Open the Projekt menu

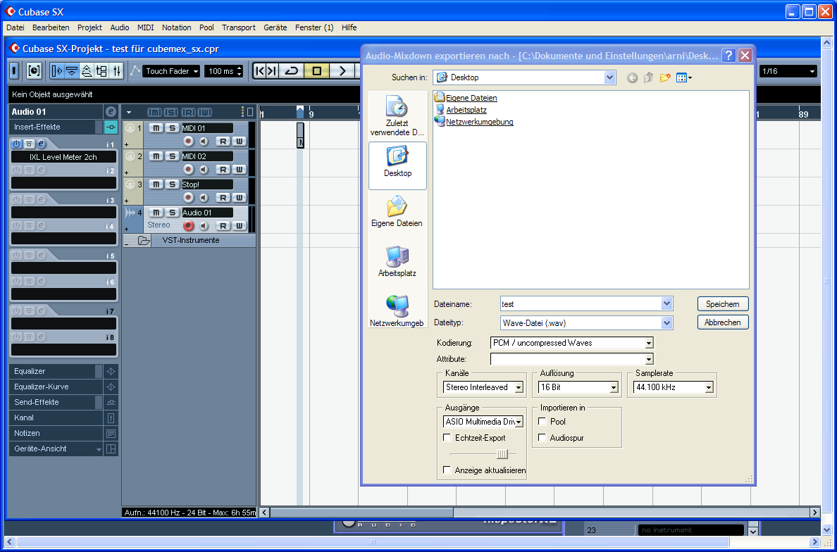[89, 27]
